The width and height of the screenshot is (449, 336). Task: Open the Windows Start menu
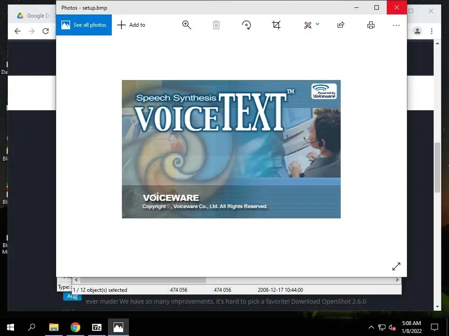11,327
